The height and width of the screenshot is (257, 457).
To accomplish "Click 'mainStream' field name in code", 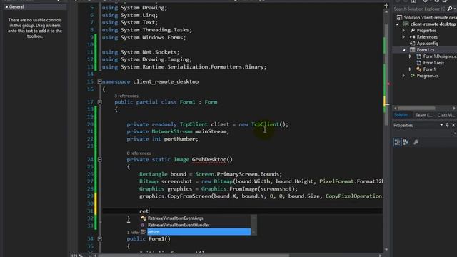I will tap(211, 131).
